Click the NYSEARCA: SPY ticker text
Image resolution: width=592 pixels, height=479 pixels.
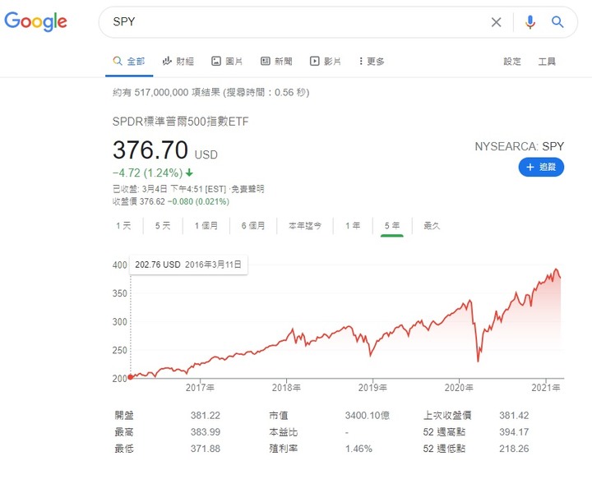(x=519, y=146)
